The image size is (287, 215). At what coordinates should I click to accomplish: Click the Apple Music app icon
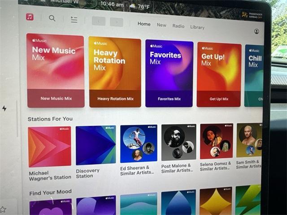30,17
